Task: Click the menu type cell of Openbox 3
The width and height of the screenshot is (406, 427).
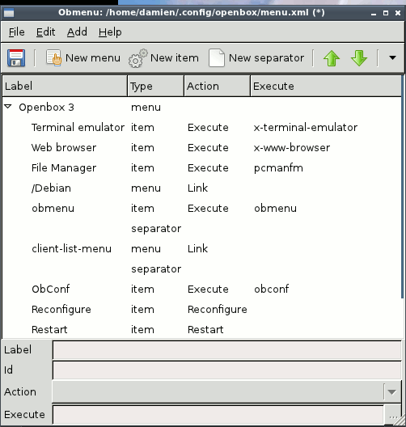Action: 146,107
